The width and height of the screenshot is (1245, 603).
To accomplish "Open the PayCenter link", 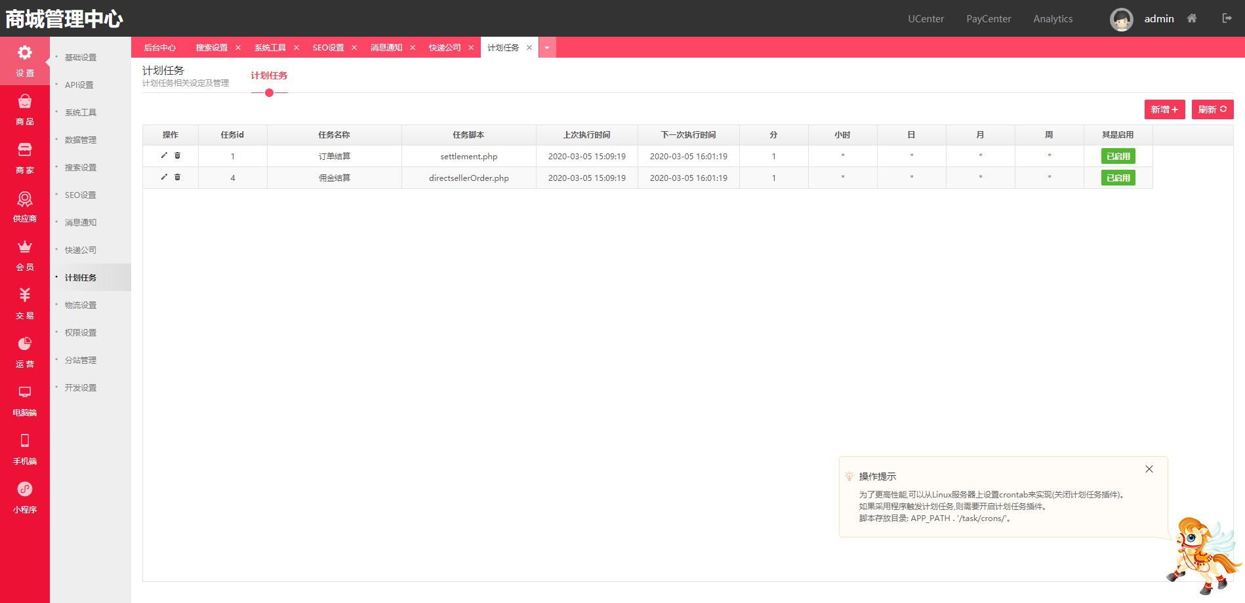I will (989, 19).
